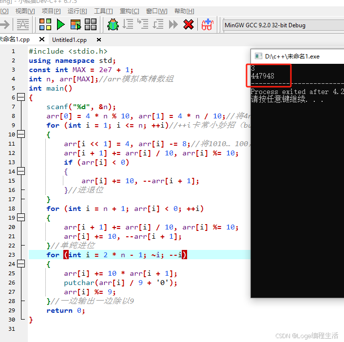Click line number 23 in the gutter
344x342 pixels.
click(12, 255)
